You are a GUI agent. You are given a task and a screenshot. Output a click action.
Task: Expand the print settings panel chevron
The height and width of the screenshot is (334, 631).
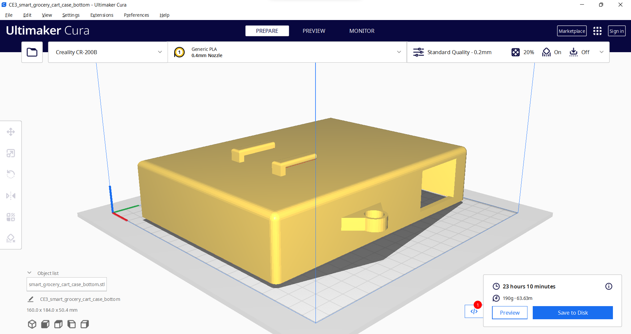(x=601, y=52)
